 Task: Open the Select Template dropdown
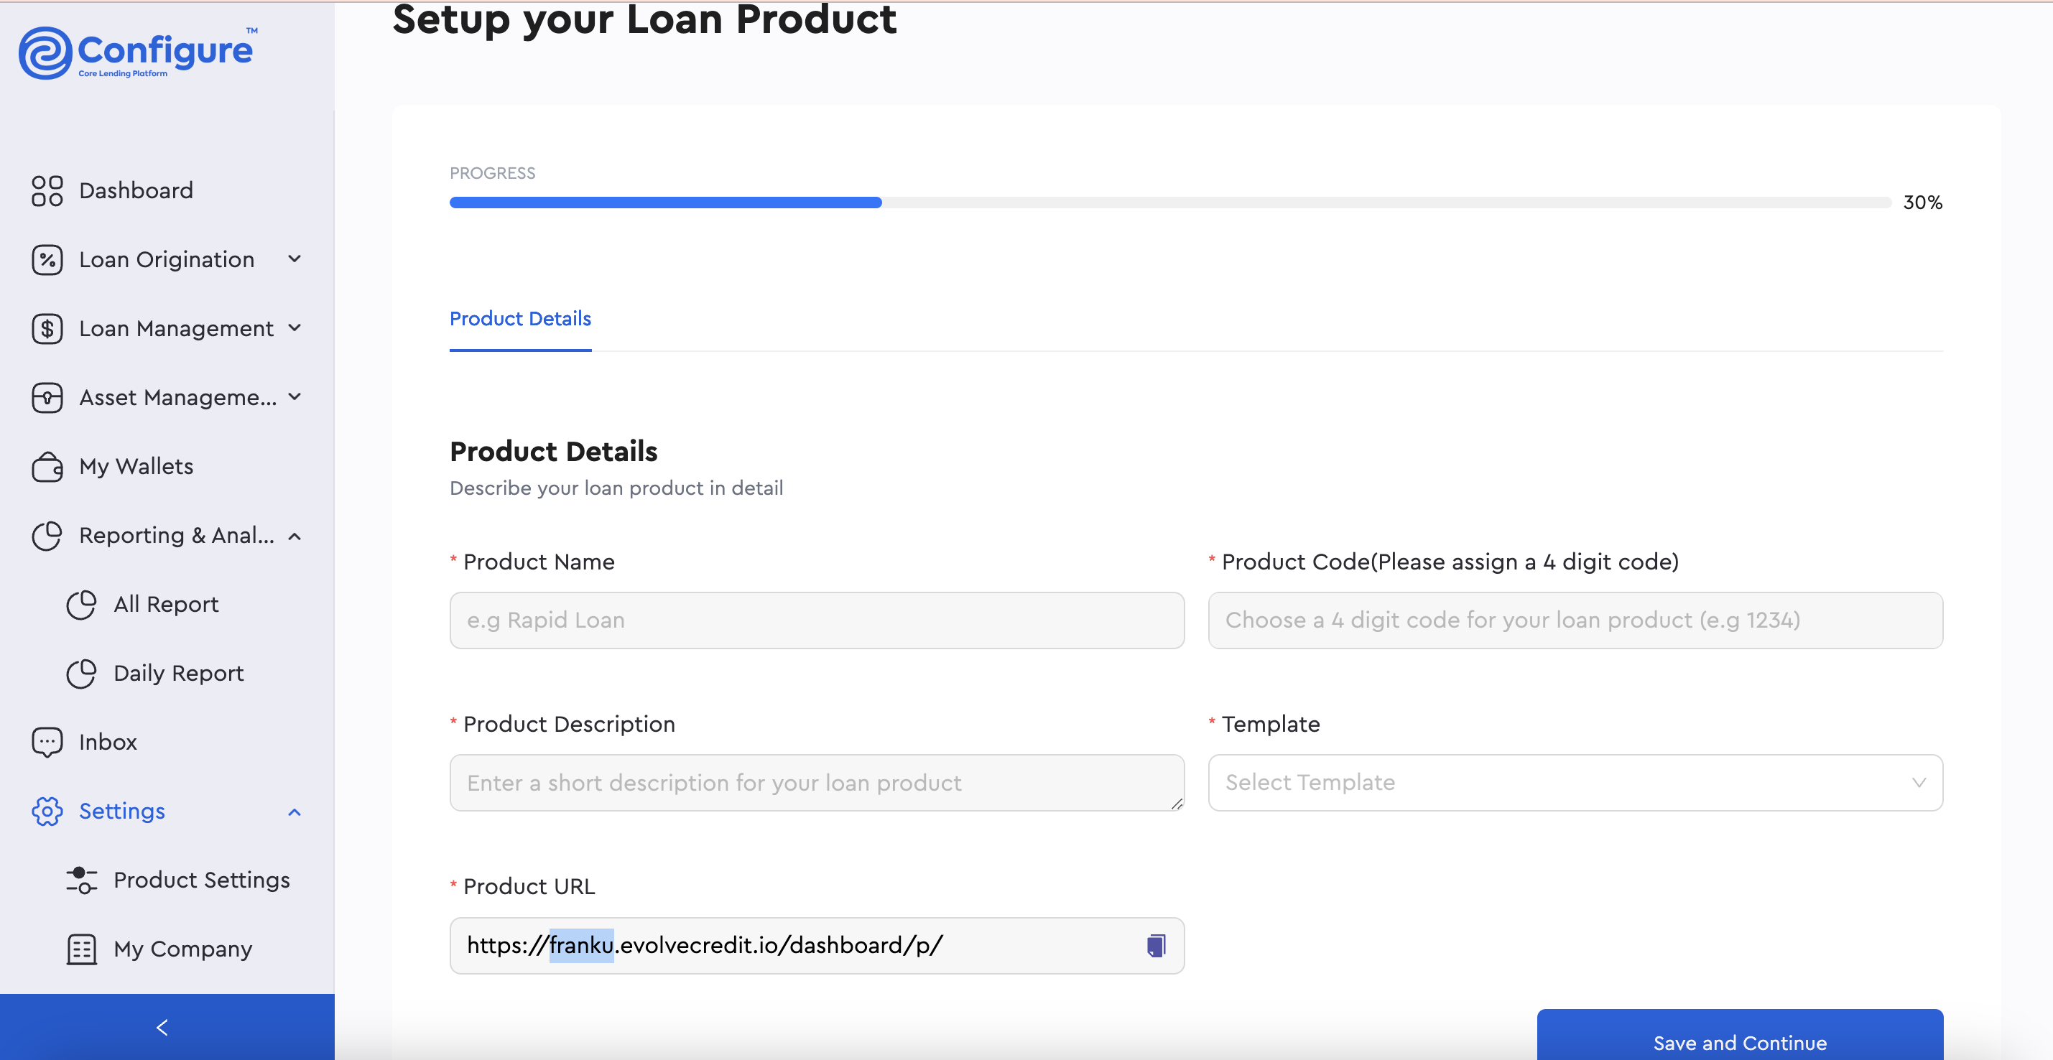point(1574,783)
